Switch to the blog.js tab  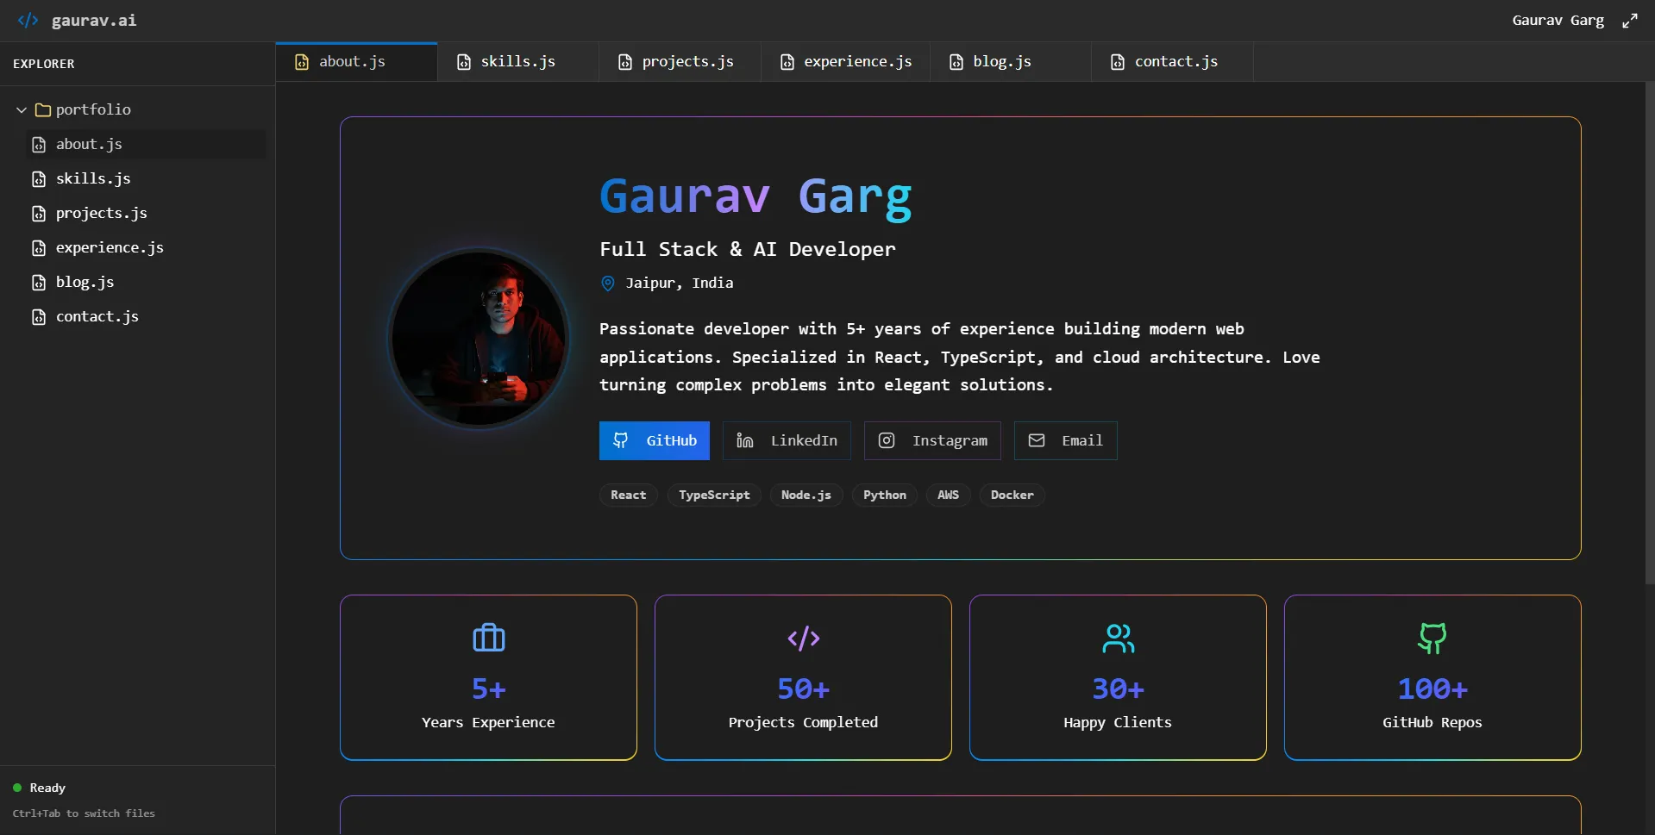click(1011, 62)
